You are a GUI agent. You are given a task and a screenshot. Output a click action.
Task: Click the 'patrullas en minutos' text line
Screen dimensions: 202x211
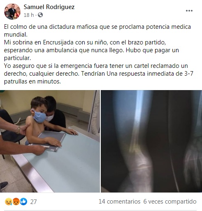click(x=33, y=81)
